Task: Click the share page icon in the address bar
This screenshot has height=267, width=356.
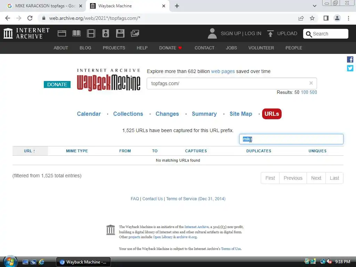Action: coord(301,18)
